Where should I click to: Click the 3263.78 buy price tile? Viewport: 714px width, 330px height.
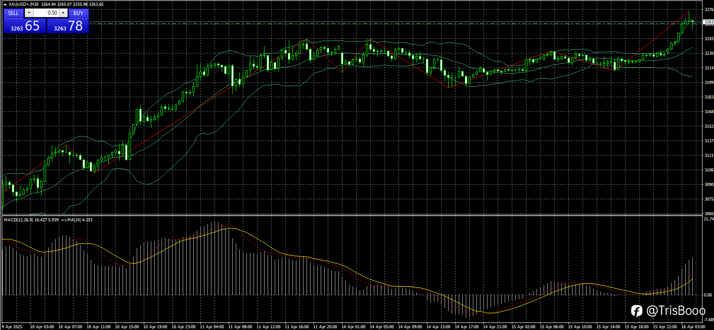(x=68, y=26)
